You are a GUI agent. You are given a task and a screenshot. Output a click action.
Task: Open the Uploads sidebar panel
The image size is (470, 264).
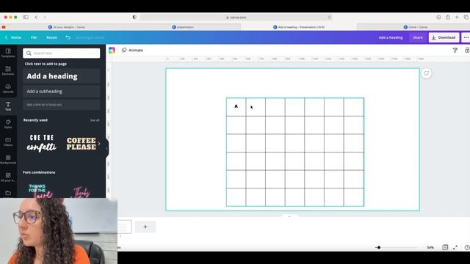(8, 88)
